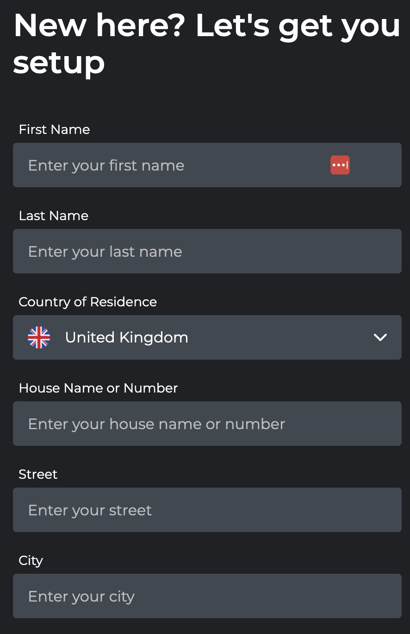
Task: Click the Last Name input field
Action: pyautogui.click(x=207, y=251)
